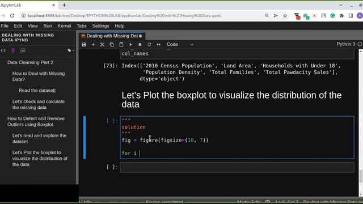
Task: Click the Python 3 kernel name
Action: pyautogui.click(x=345, y=44)
